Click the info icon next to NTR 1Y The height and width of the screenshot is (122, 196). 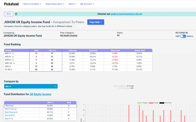[x=13, y=53]
